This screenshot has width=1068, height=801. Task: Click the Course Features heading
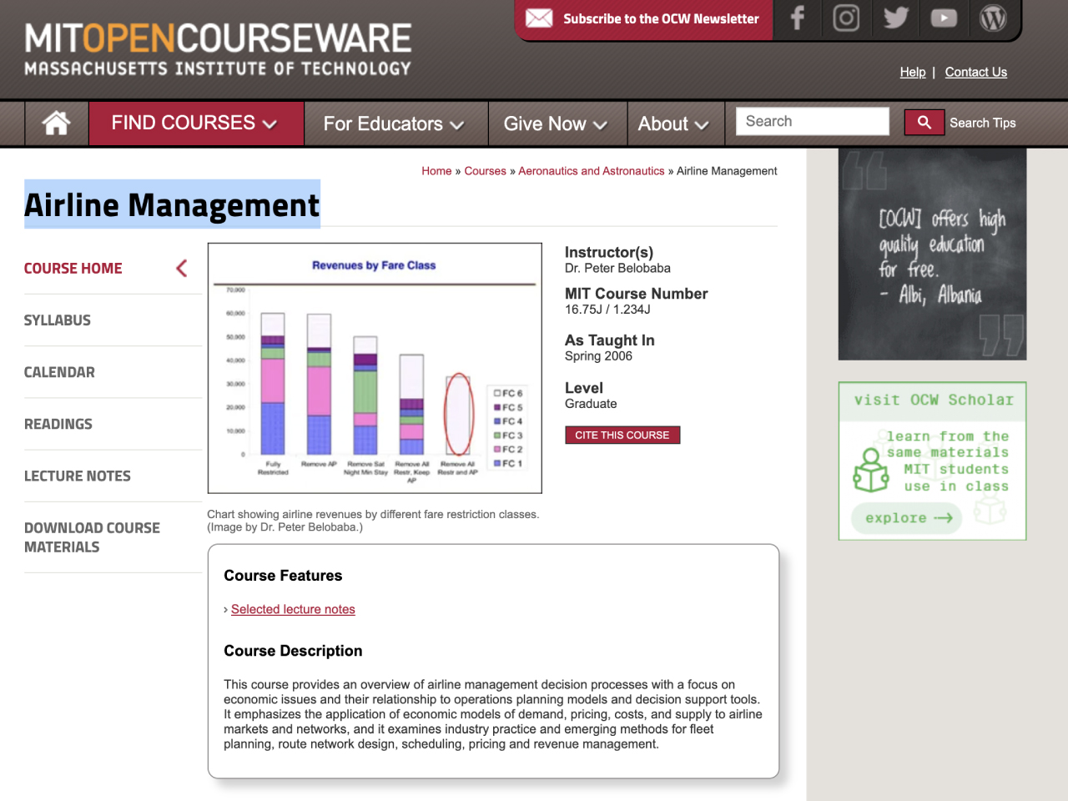[283, 576]
